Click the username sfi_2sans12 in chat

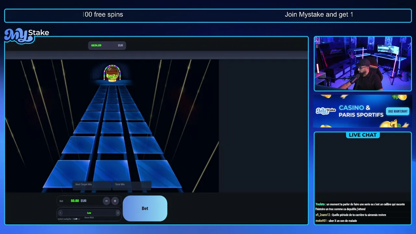point(323,215)
